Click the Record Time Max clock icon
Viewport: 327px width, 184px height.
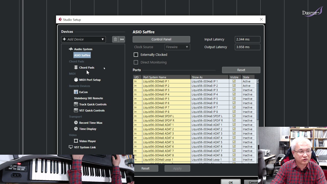(x=76, y=123)
